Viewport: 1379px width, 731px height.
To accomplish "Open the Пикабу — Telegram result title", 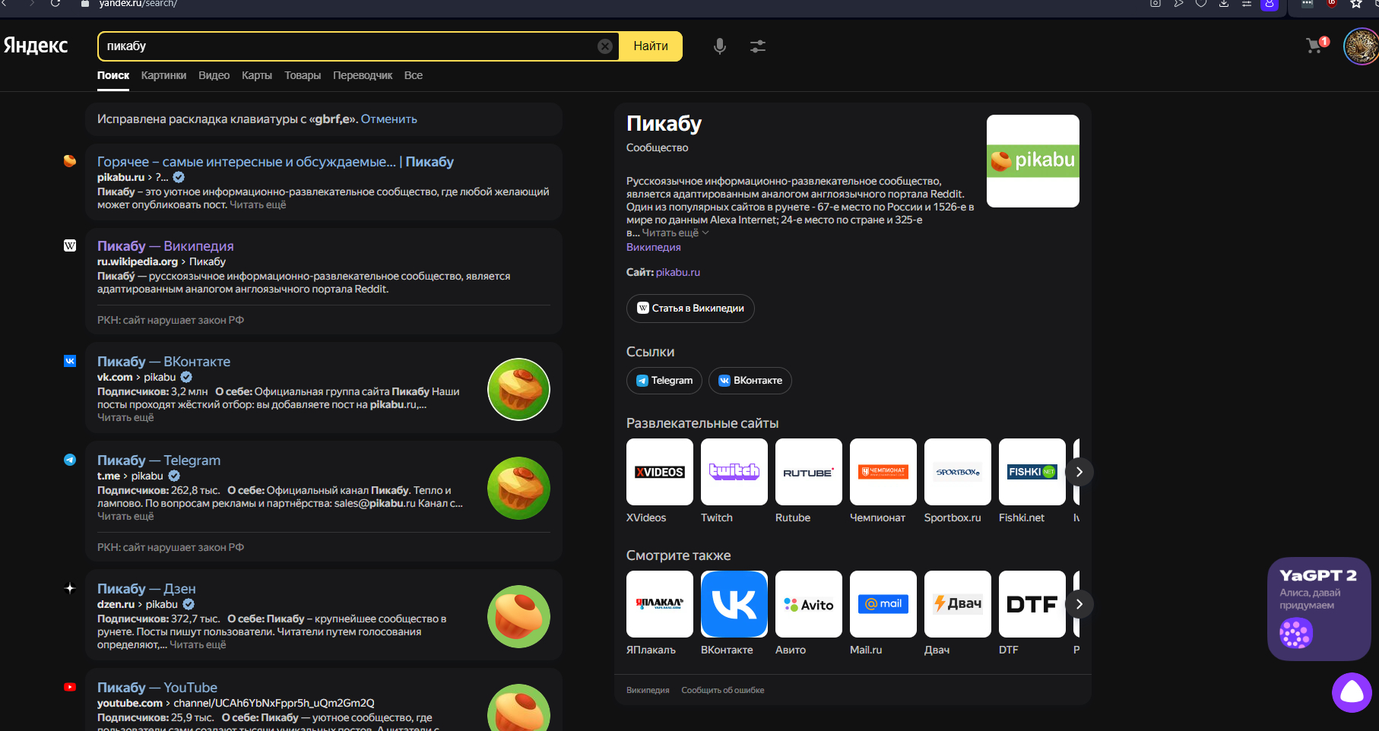I will tap(159, 460).
